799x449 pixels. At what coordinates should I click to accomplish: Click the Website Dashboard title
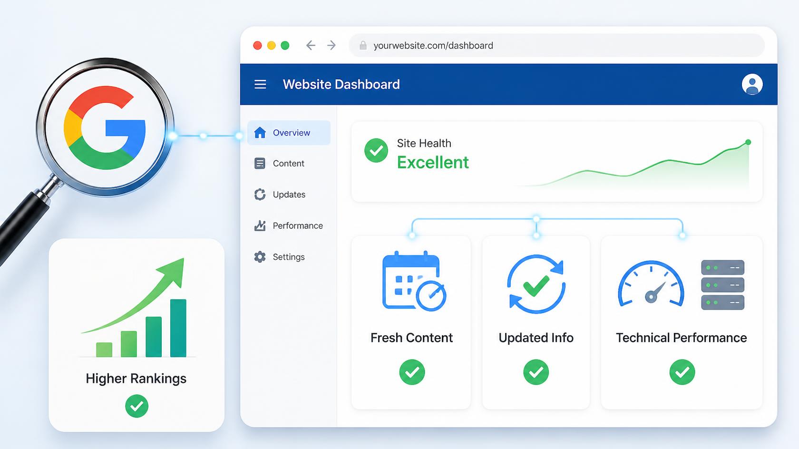pos(341,84)
